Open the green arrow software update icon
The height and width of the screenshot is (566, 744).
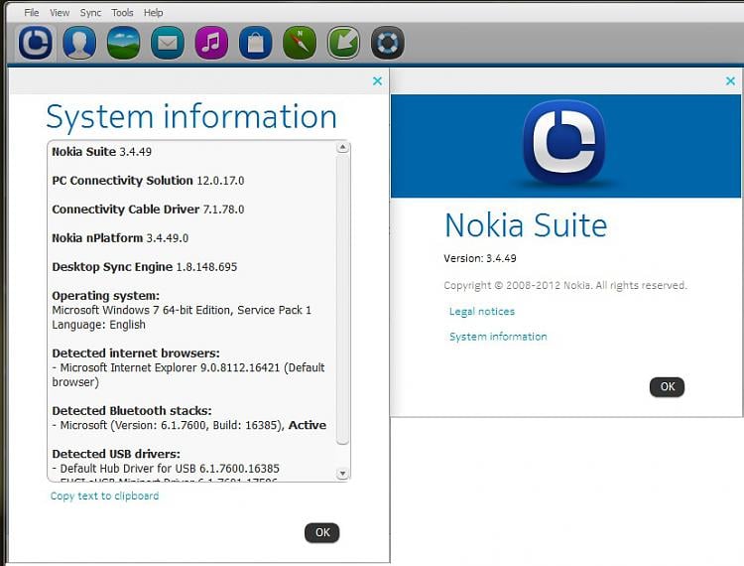[343, 43]
